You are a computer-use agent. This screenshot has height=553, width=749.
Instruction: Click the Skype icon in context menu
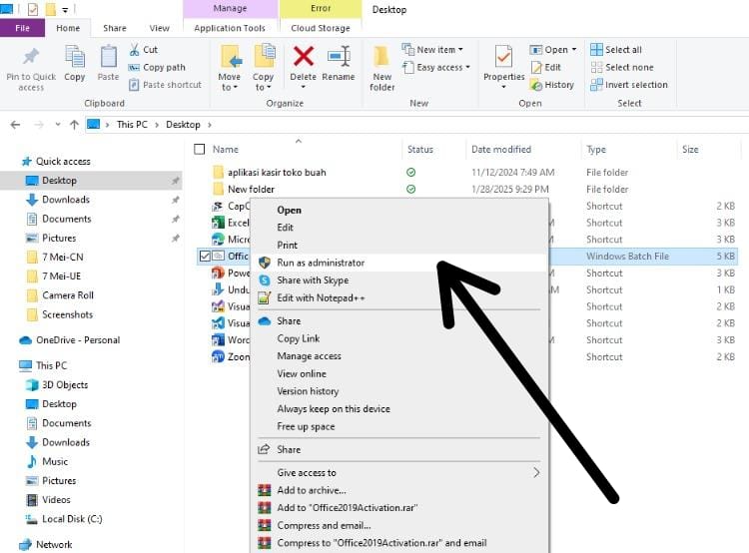pos(265,280)
